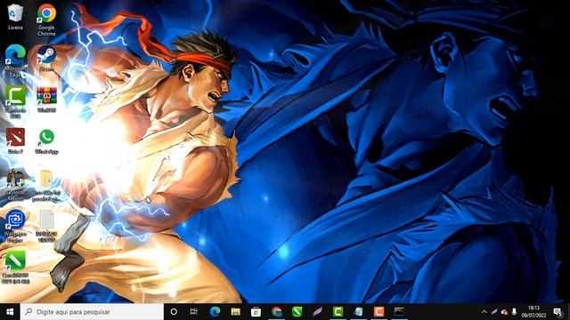Image resolution: width=570 pixels, height=320 pixels.
Task: Open Google Chrome desktop shortcut
Action: pyautogui.click(x=46, y=20)
